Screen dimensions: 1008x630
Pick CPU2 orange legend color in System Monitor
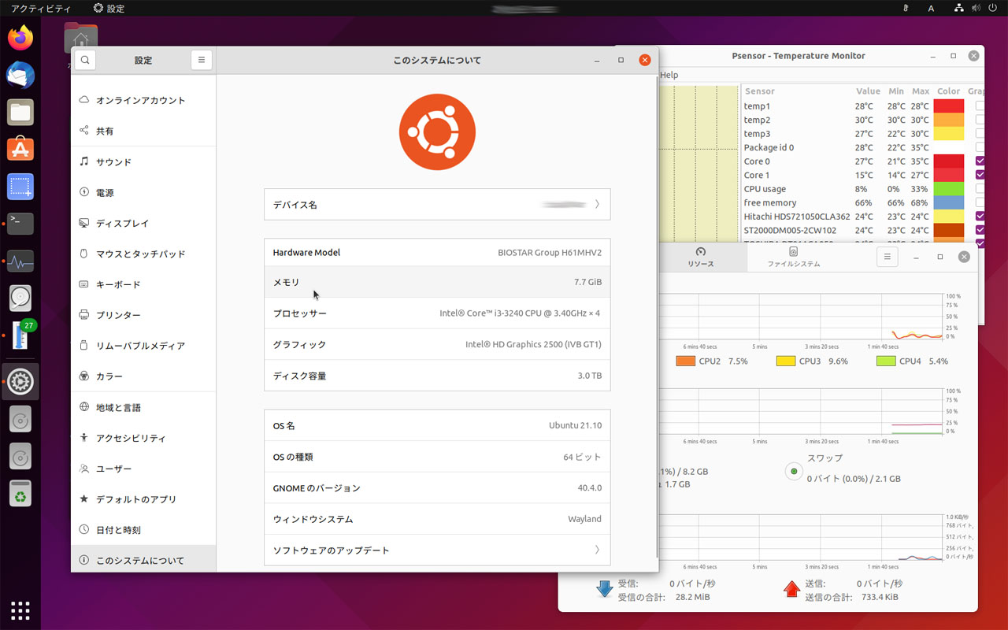coord(685,361)
